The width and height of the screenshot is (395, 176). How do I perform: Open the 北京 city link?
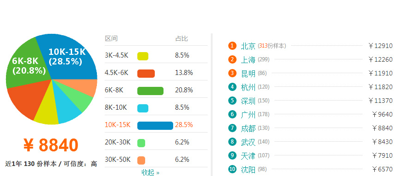tap(248, 46)
